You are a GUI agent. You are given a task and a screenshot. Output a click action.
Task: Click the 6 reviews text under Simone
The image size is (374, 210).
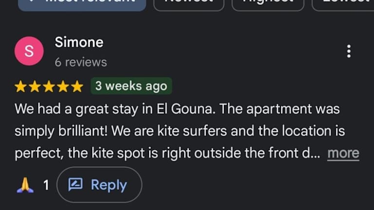[x=81, y=62]
